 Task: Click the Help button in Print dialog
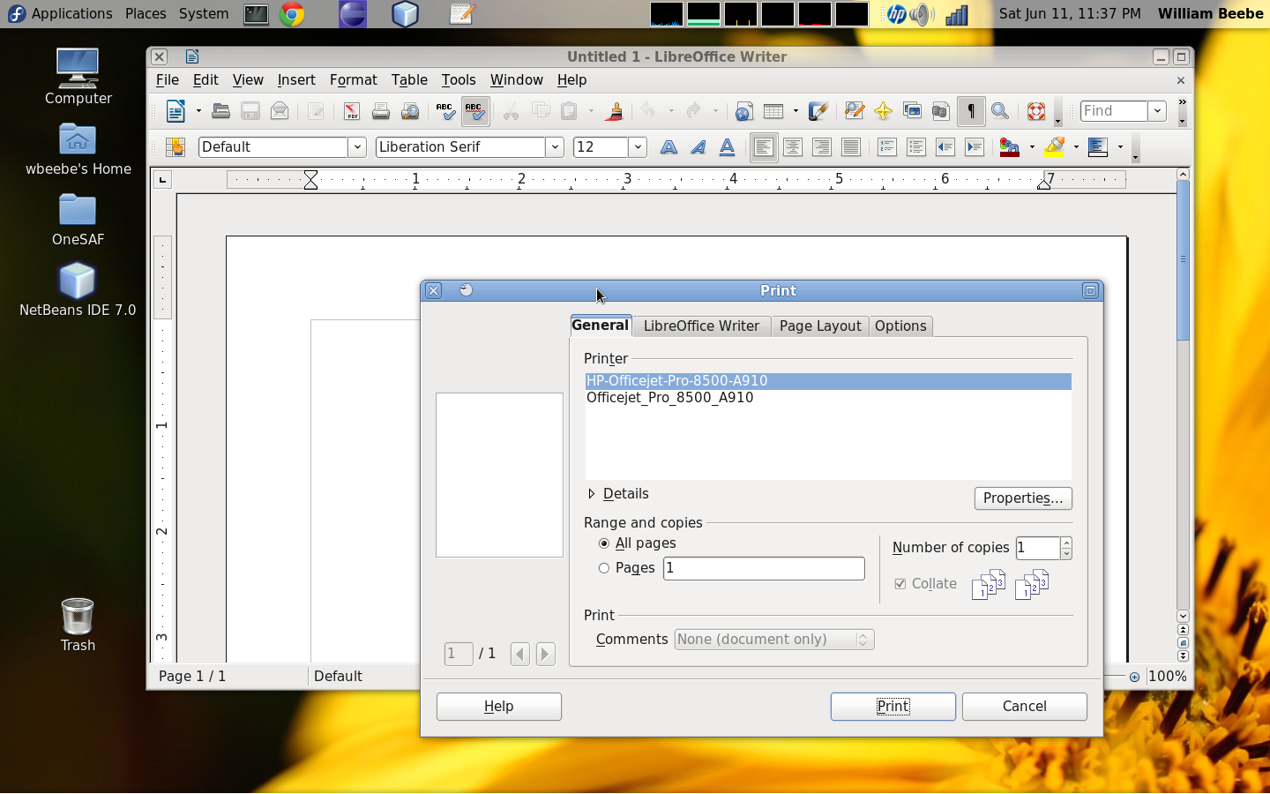498,707
